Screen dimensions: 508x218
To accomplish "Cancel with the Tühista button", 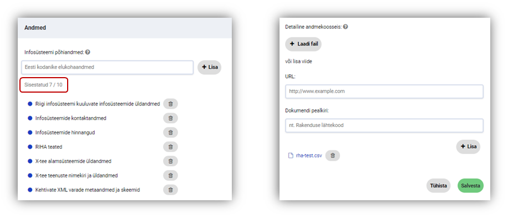I will coord(438,186).
